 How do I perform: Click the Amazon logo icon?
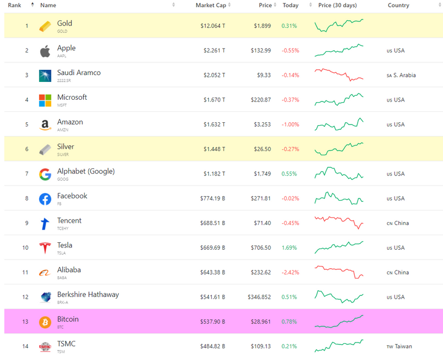[x=45, y=125]
